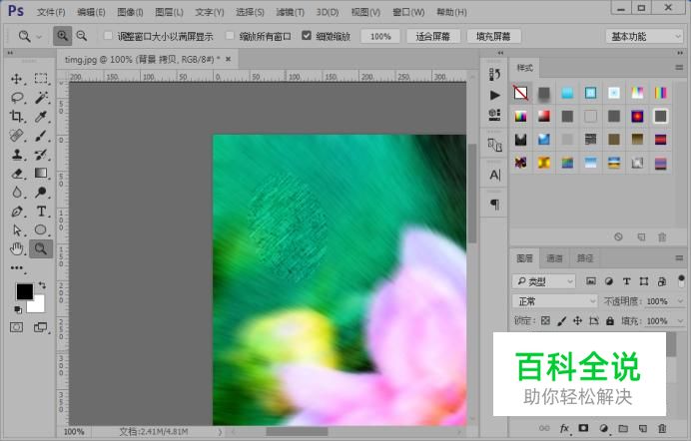This screenshot has width=691, height=441.
Task: Click the foreground color swatch
Action: point(25,291)
